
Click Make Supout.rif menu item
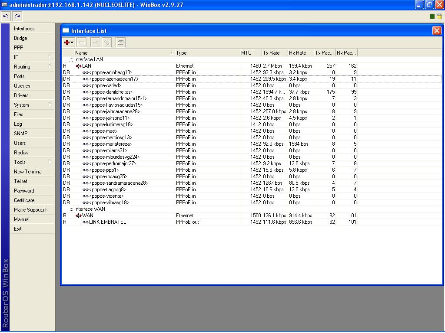32,210
